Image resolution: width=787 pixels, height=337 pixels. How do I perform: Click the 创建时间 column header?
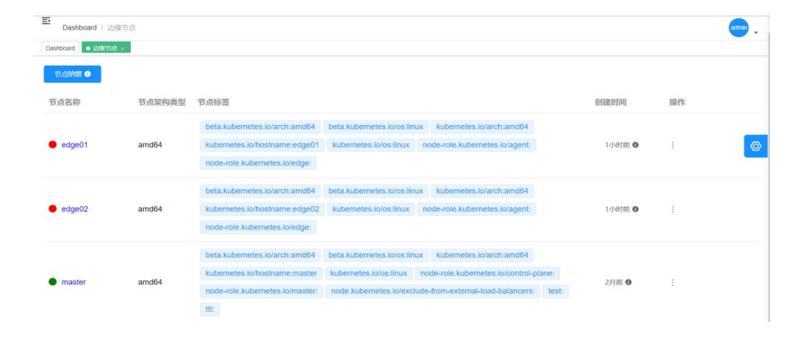611,102
